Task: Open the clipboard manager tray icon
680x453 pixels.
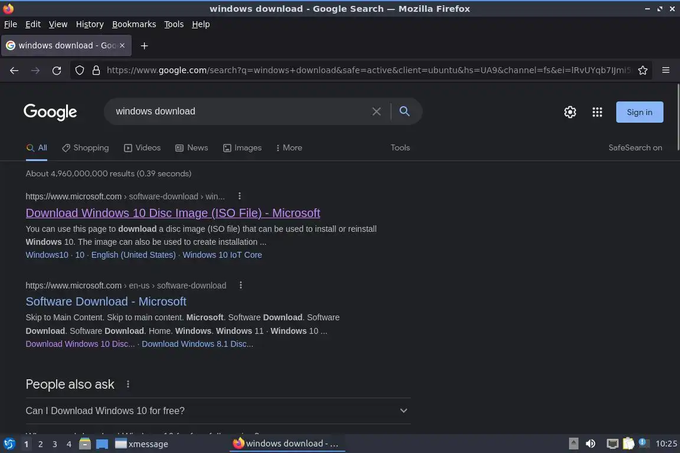Action: 629,444
